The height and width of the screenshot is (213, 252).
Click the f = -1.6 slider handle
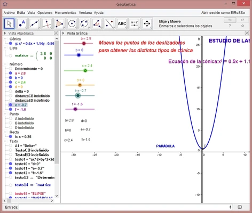(75, 109)
